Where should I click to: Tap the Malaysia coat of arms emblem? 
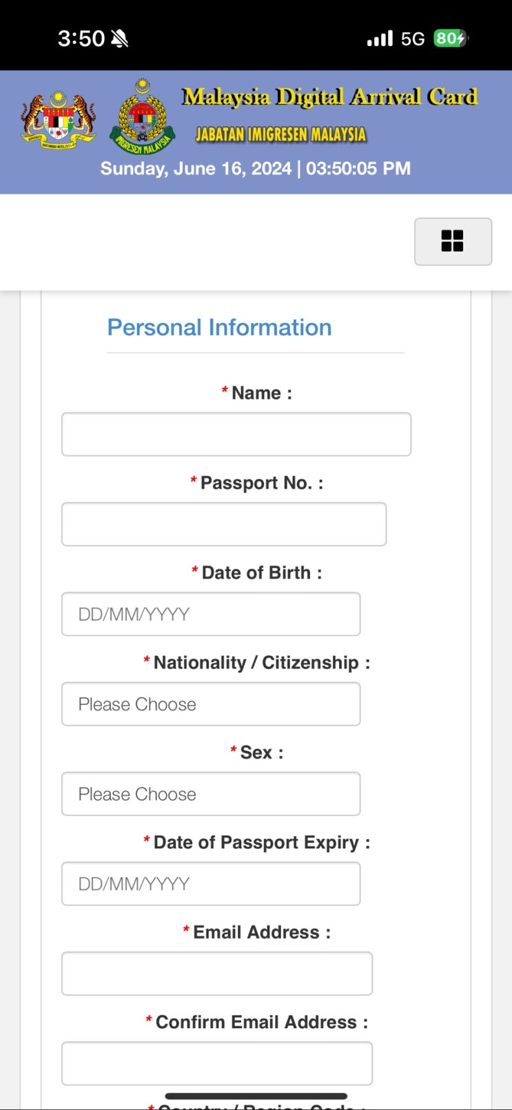[58, 119]
